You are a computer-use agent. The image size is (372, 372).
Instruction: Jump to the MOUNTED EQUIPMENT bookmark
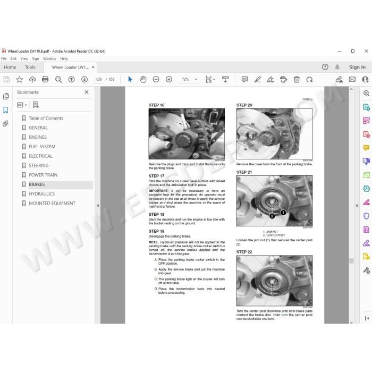tap(52, 204)
